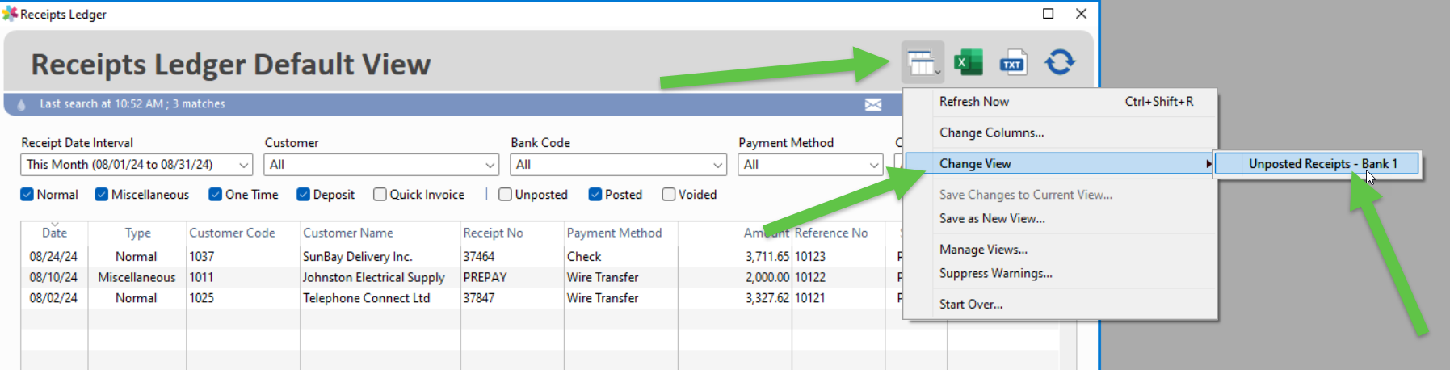Choose Change Columns... from menu
Viewport: 1450px width, 370px height.
point(1060,132)
